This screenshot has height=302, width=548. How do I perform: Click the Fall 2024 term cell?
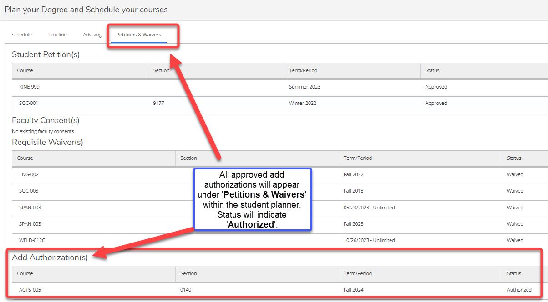click(354, 290)
